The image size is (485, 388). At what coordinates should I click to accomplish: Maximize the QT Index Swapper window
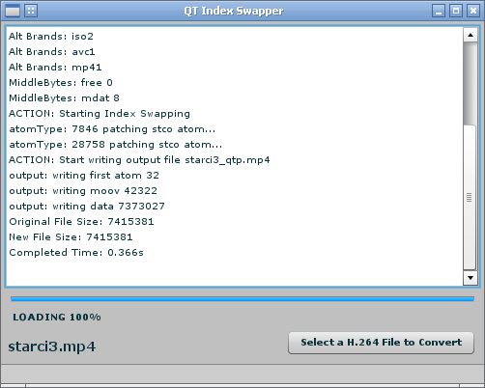456,11
